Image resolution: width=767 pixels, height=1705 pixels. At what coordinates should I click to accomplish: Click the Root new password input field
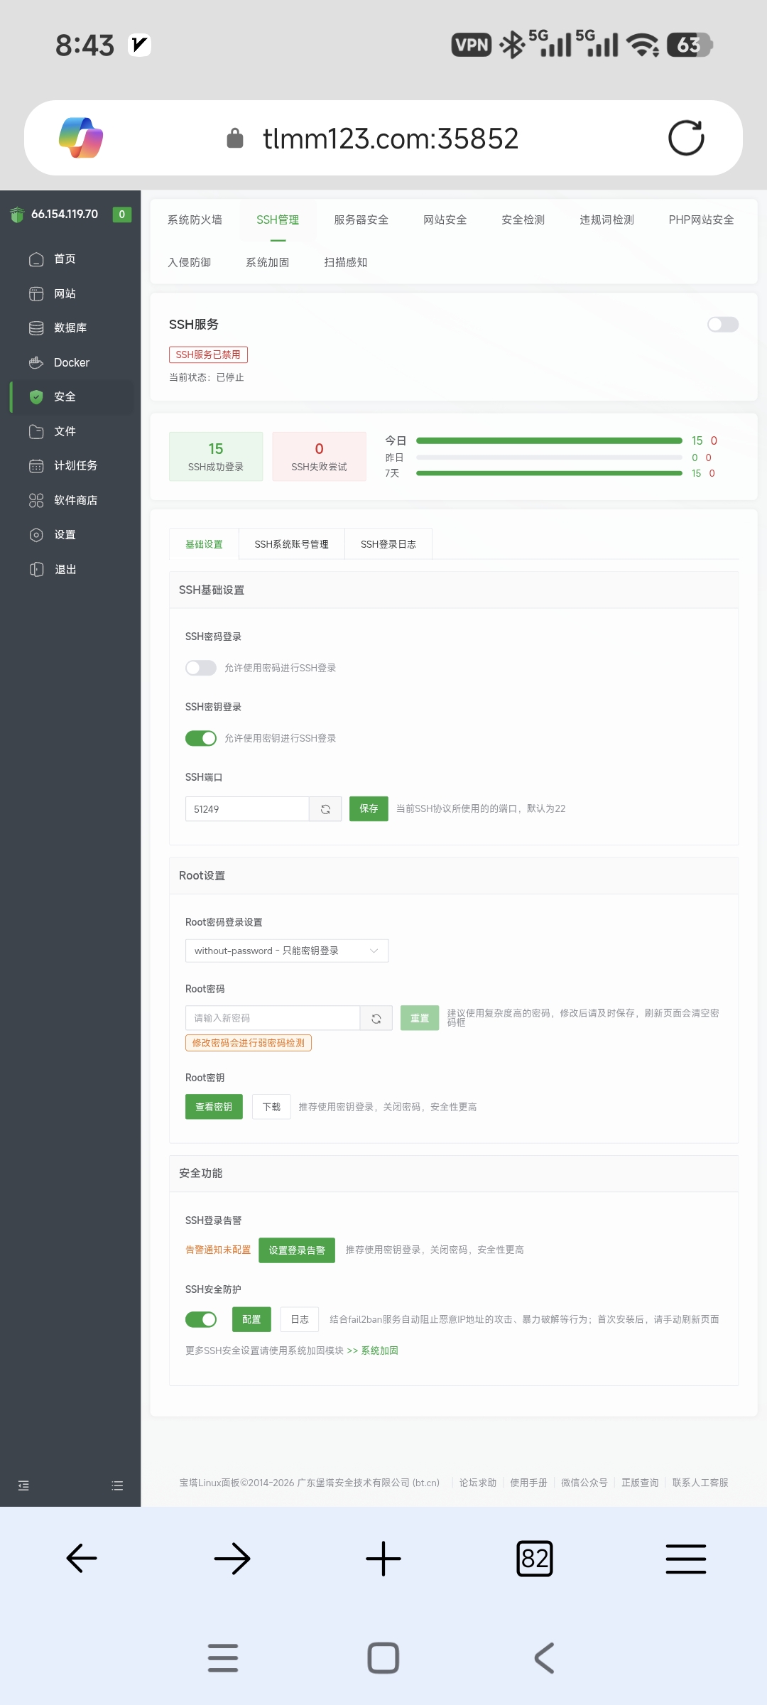tap(273, 1018)
